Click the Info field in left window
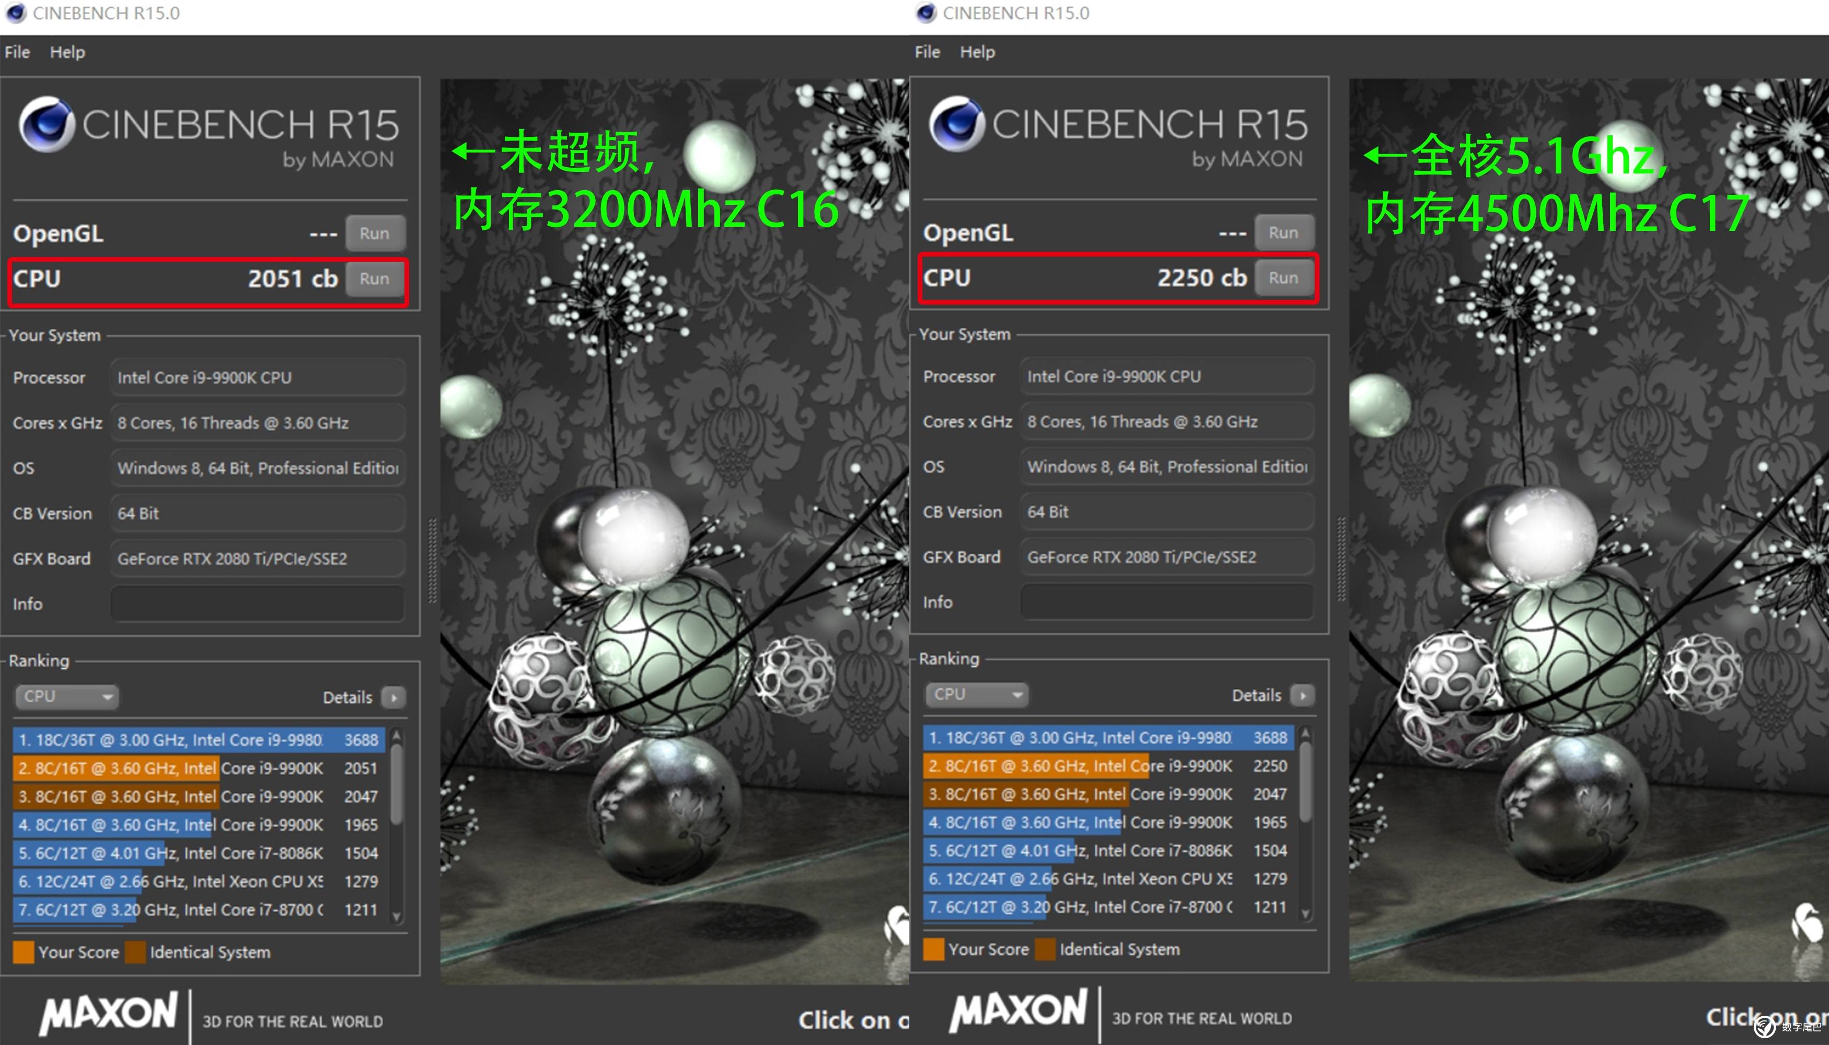The image size is (1829, 1045). click(258, 603)
